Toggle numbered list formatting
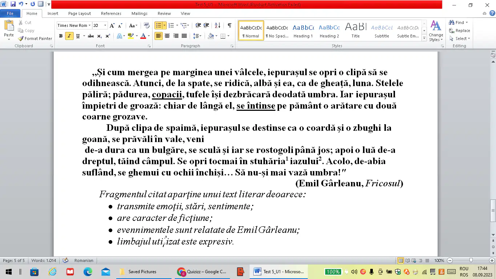496x279 pixels. (x=172, y=25)
